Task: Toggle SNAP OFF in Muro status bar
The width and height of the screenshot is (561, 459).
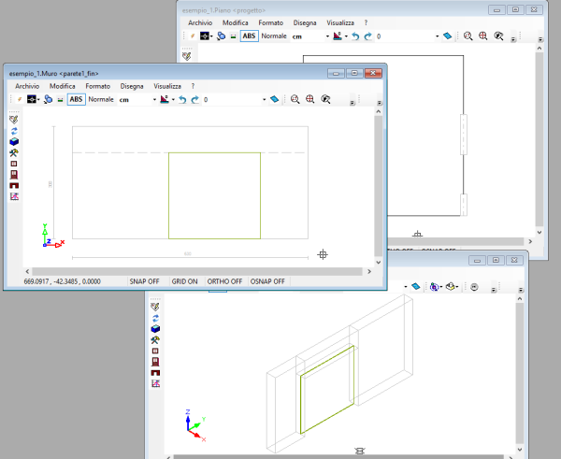Action: (144, 281)
